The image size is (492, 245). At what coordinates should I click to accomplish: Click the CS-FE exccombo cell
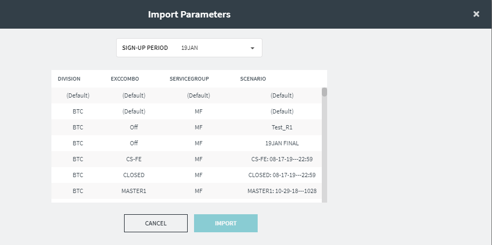(x=134, y=160)
